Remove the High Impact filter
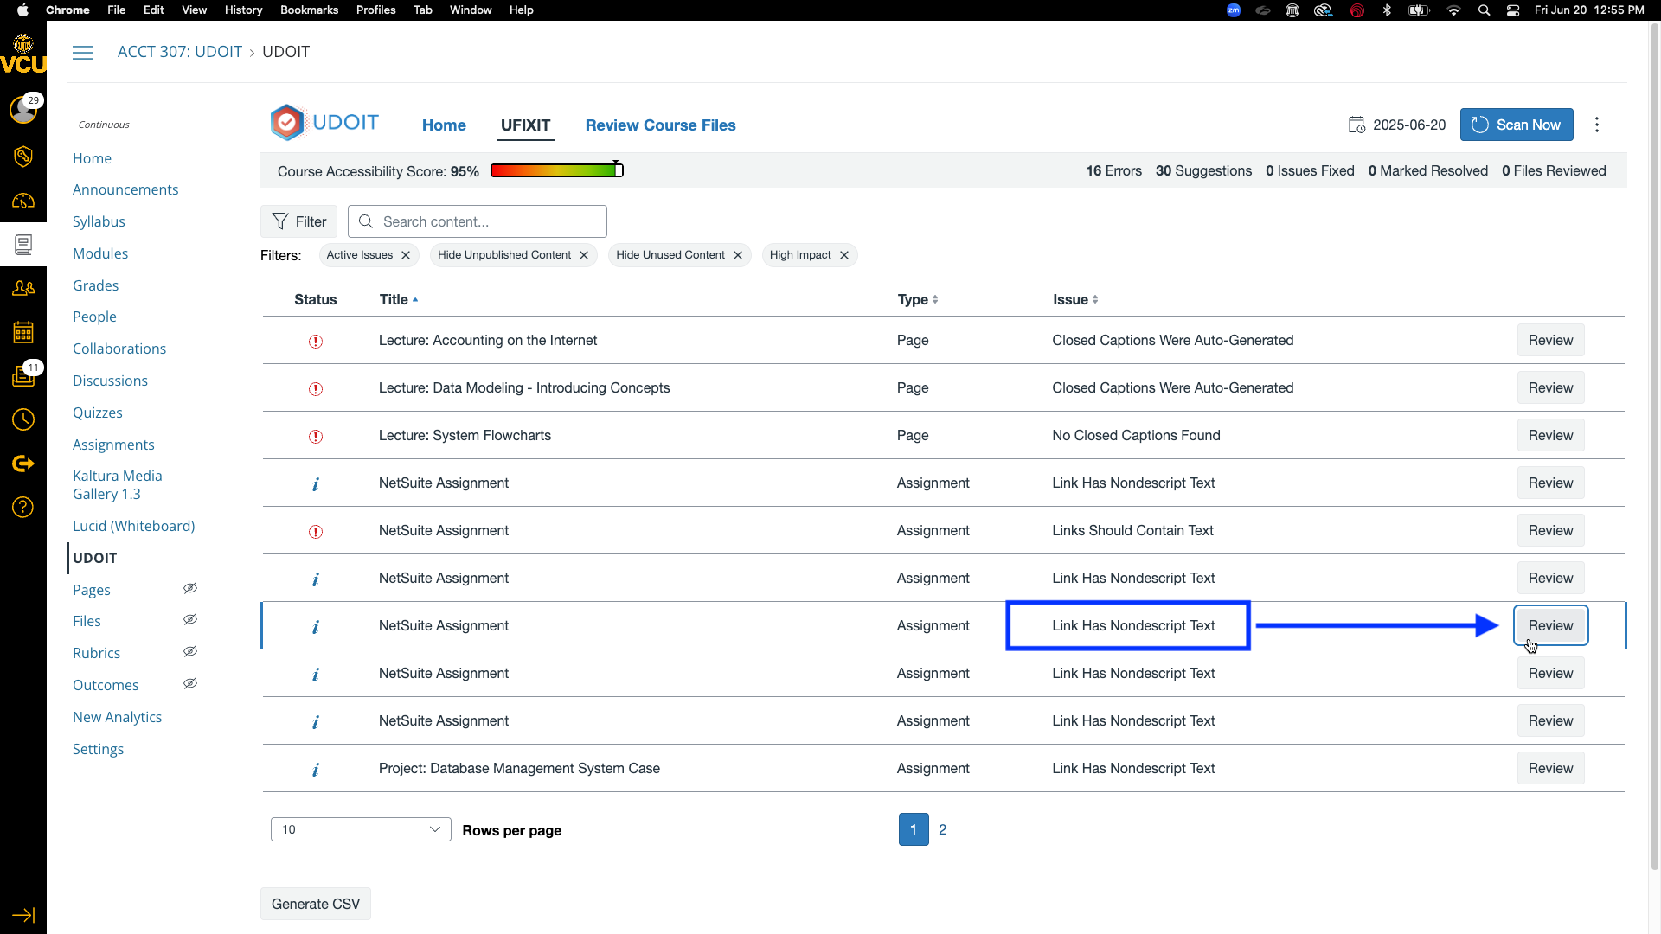Viewport: 1661px width, 934px height. (x=844, y=255)
